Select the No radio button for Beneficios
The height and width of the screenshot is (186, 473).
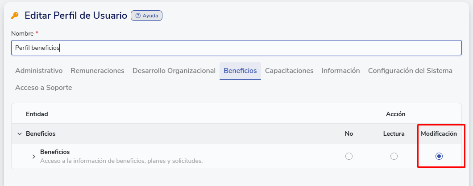tap(349, 156)
